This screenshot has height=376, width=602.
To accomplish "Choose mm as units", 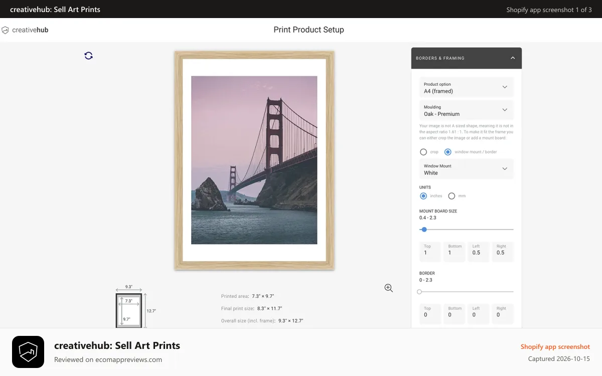I will (x=452, y=196).
